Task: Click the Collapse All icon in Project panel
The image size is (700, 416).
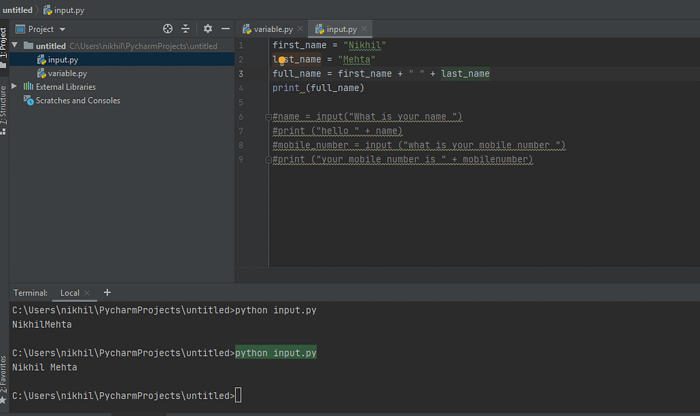Action: coord(185,29)
